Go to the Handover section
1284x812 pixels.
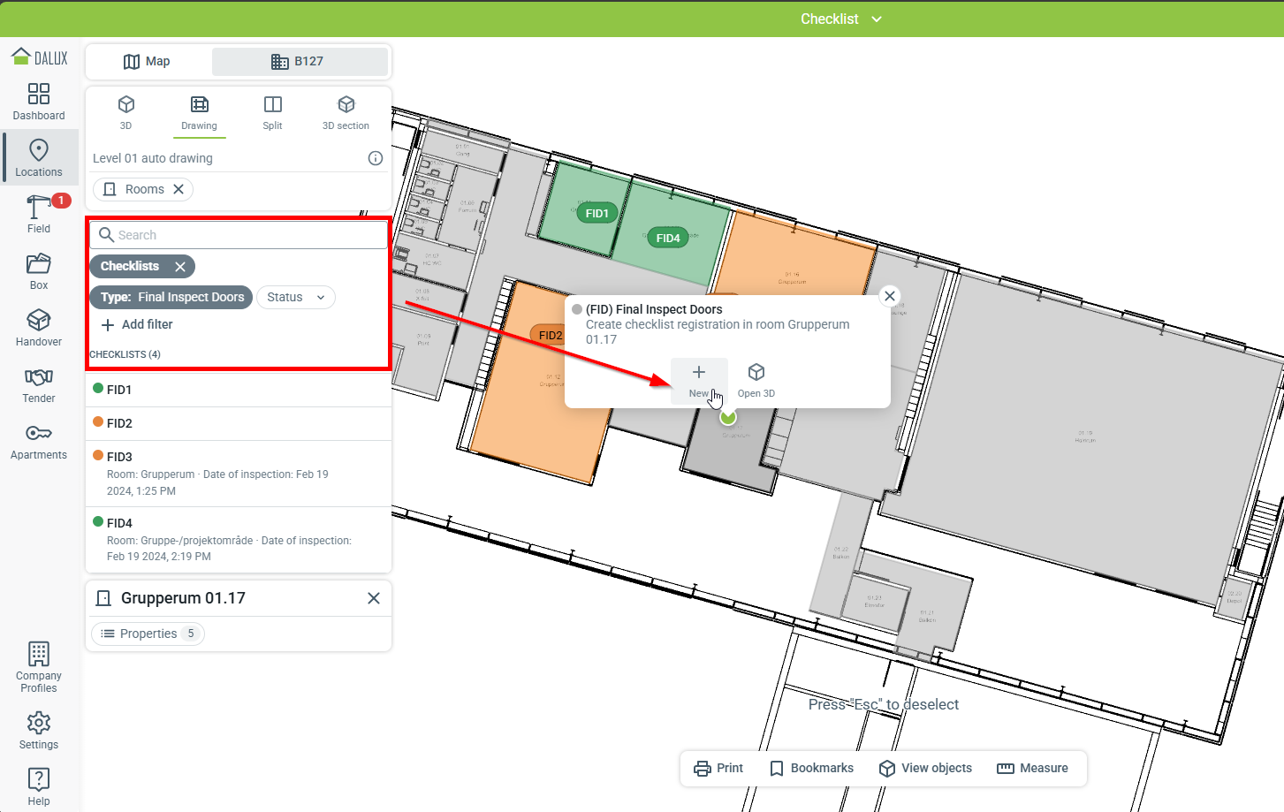pos(39,328)
